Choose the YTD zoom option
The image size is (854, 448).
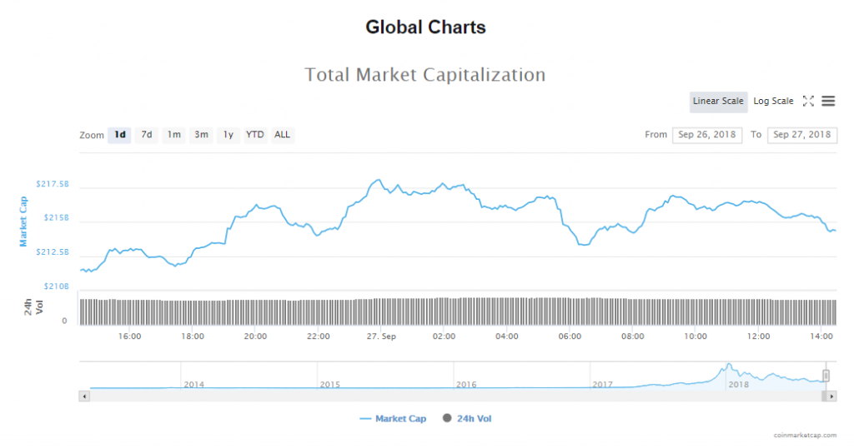tap(254, 135)
